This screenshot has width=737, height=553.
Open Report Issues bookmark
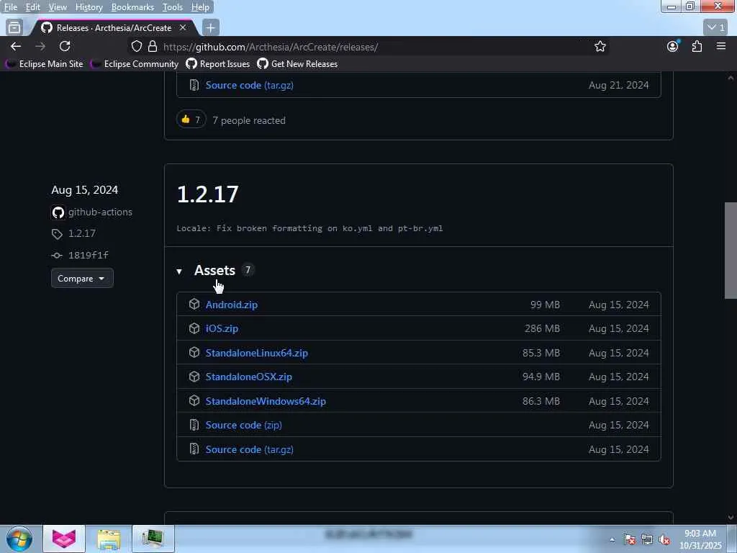click(218, 64)
